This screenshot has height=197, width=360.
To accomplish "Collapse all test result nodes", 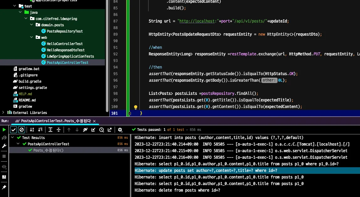I will pyautogui.click(x=59, y=130).
